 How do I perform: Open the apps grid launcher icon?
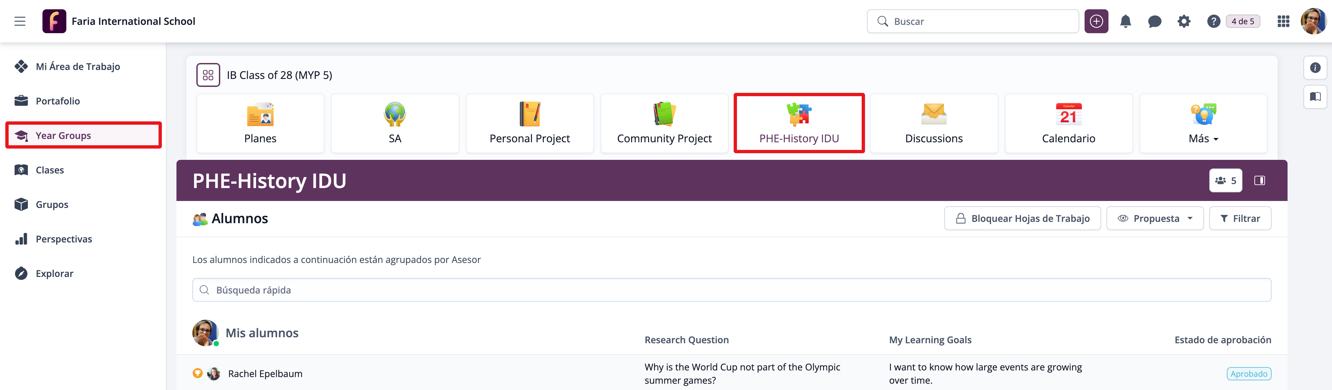click(1283, 21)
